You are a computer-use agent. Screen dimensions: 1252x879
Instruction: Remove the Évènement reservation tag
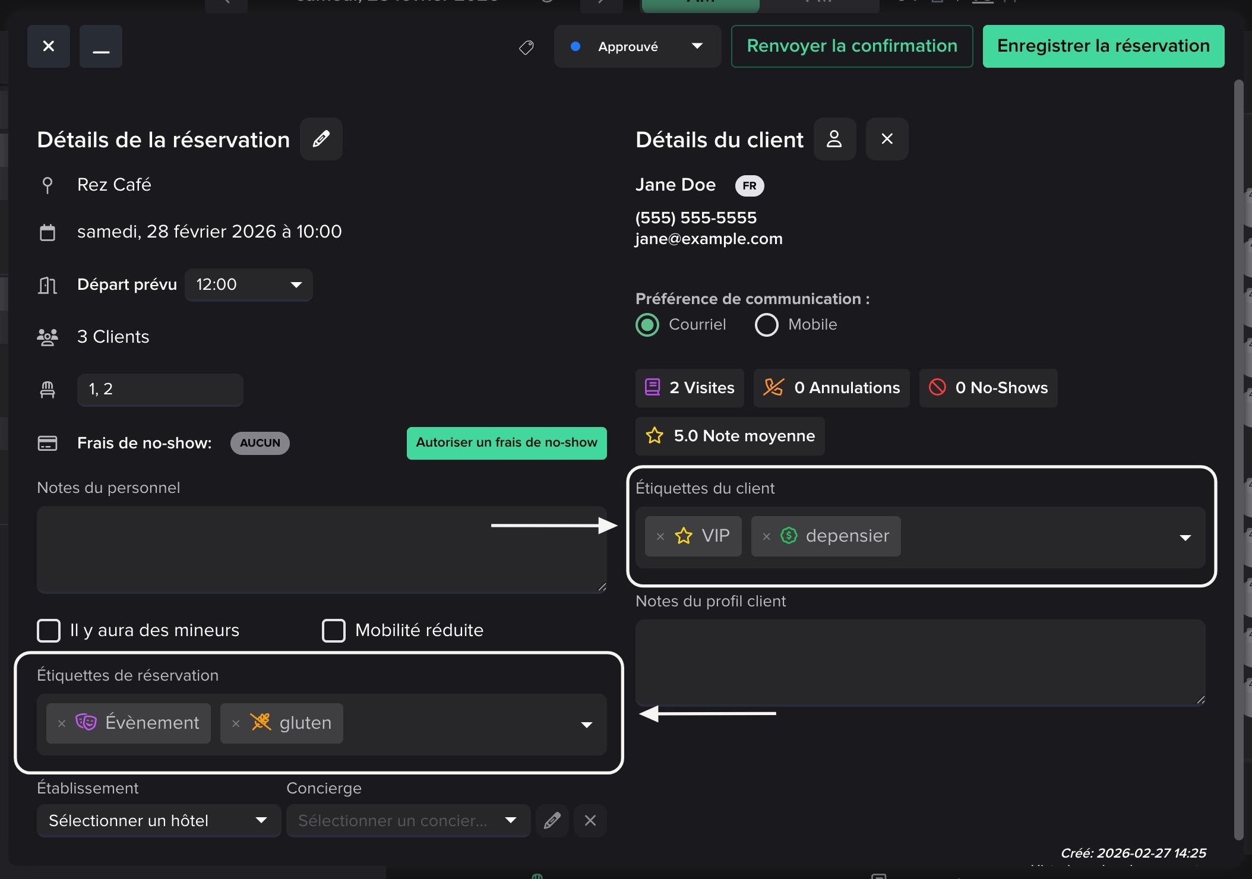tap(62, 723)
